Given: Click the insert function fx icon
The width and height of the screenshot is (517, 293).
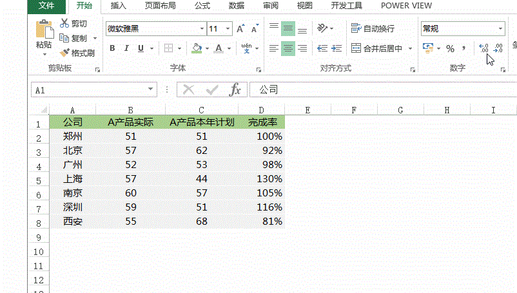Looking at the screenshot, I should pos(235,90).
